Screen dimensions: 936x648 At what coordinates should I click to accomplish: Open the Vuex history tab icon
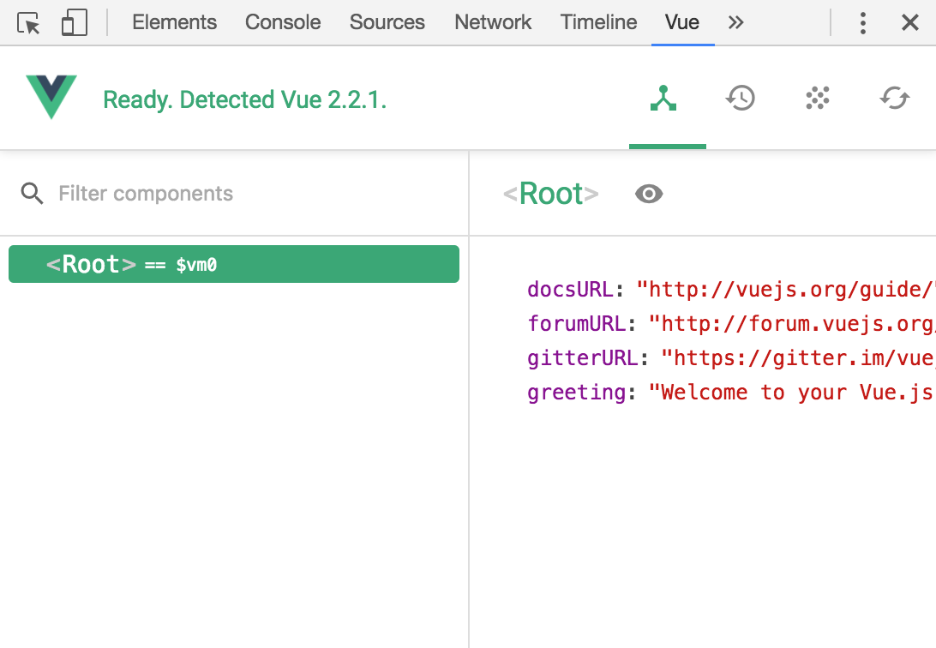741,98
